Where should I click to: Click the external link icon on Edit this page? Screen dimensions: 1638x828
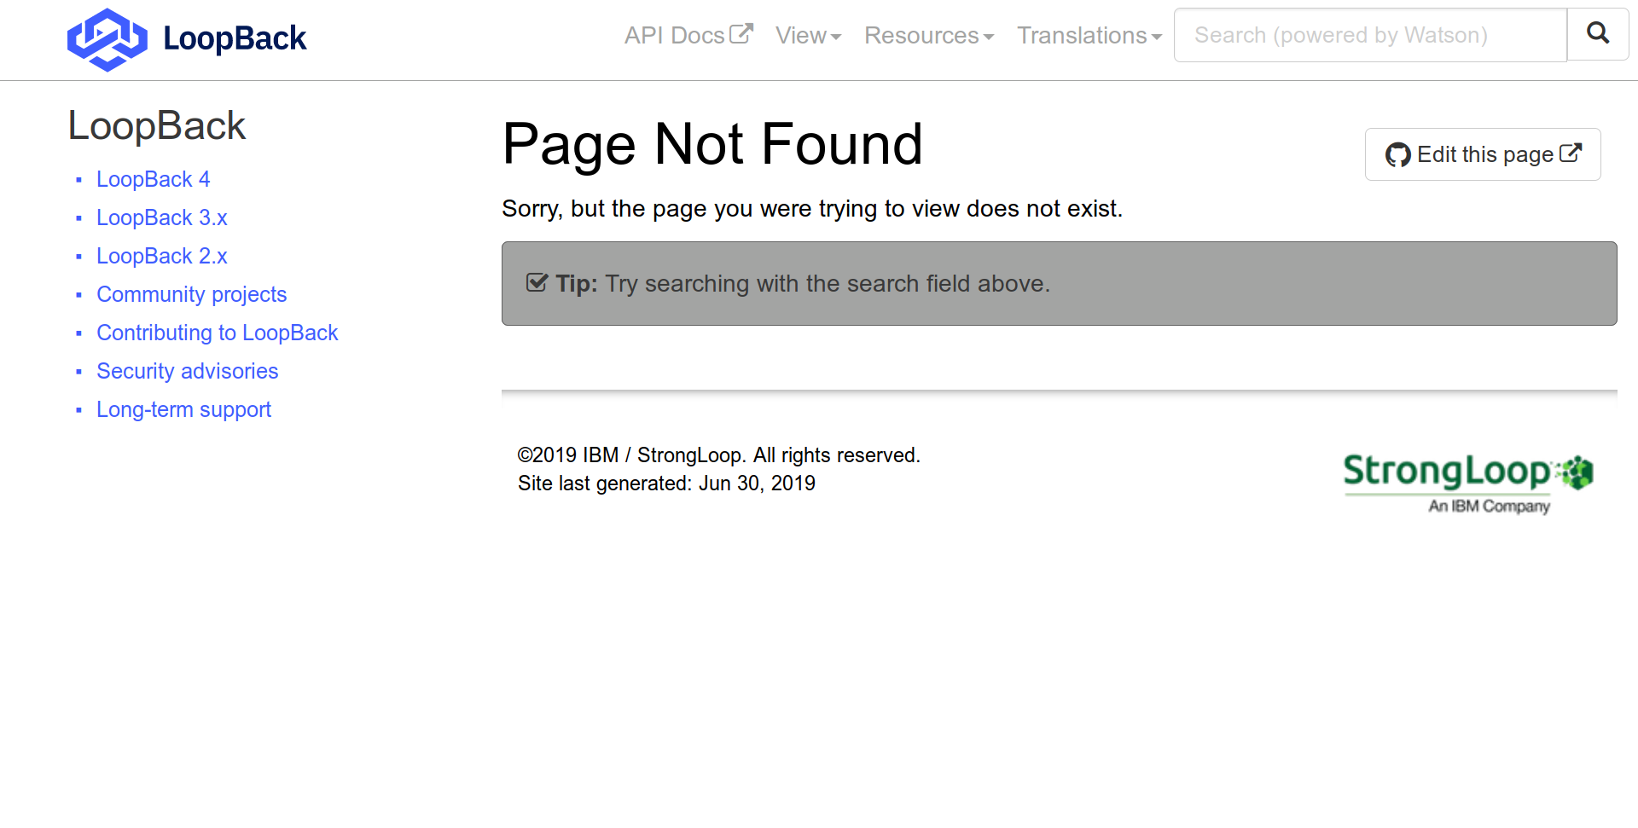[x=1571, y=152]
